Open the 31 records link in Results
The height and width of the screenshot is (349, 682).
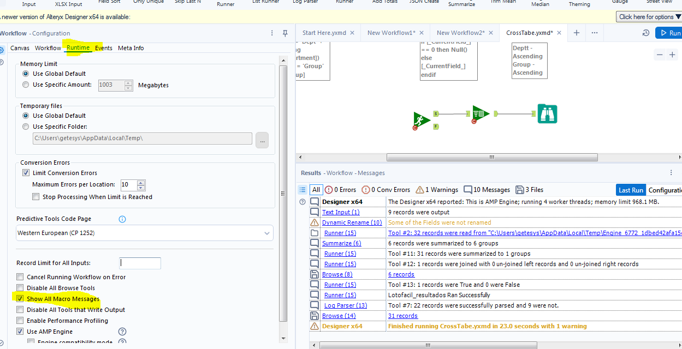click(x=402, y=316)
